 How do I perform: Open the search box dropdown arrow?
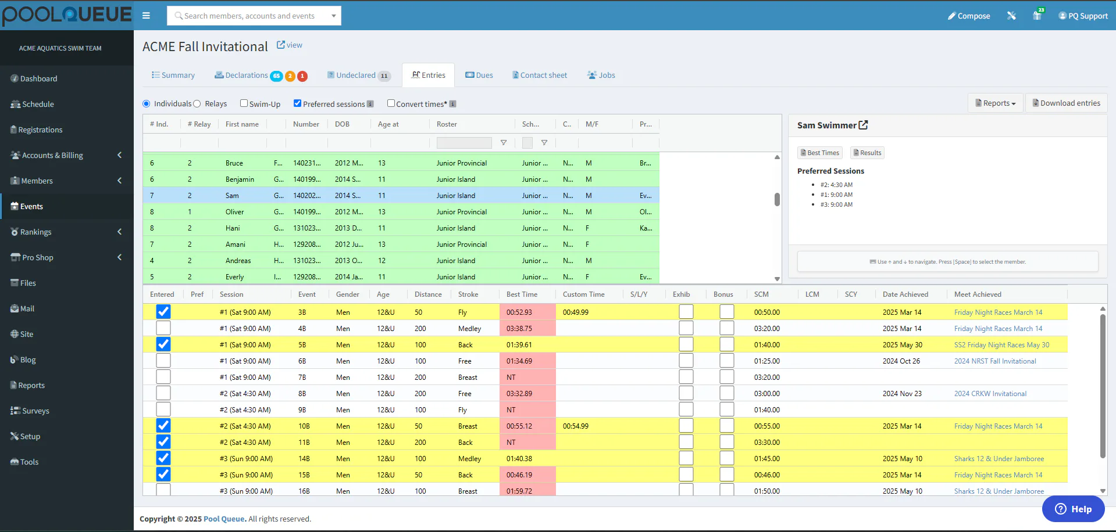334,16
